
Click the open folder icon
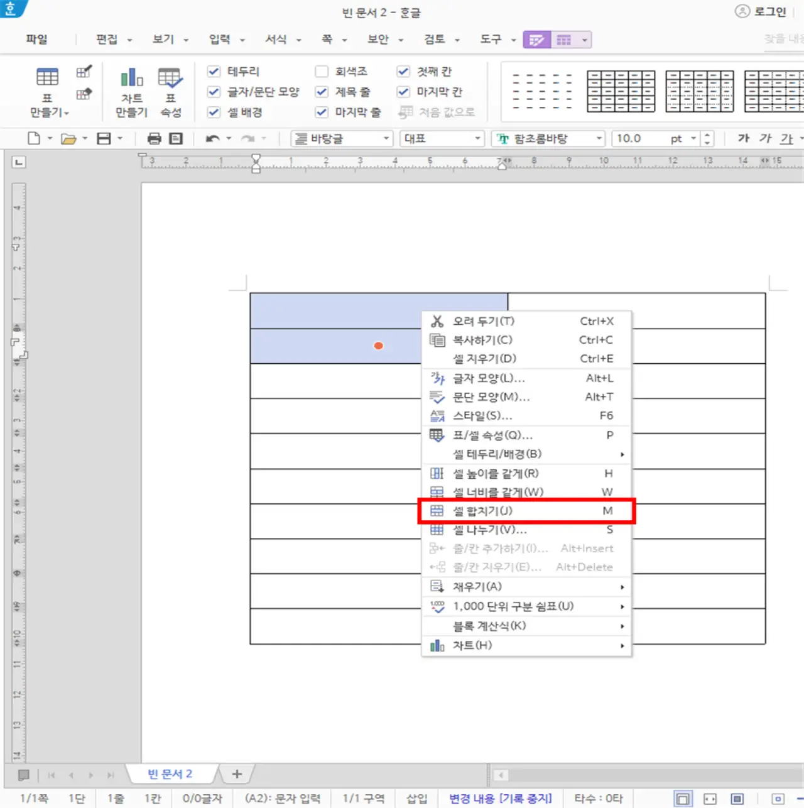click(68, 138)
